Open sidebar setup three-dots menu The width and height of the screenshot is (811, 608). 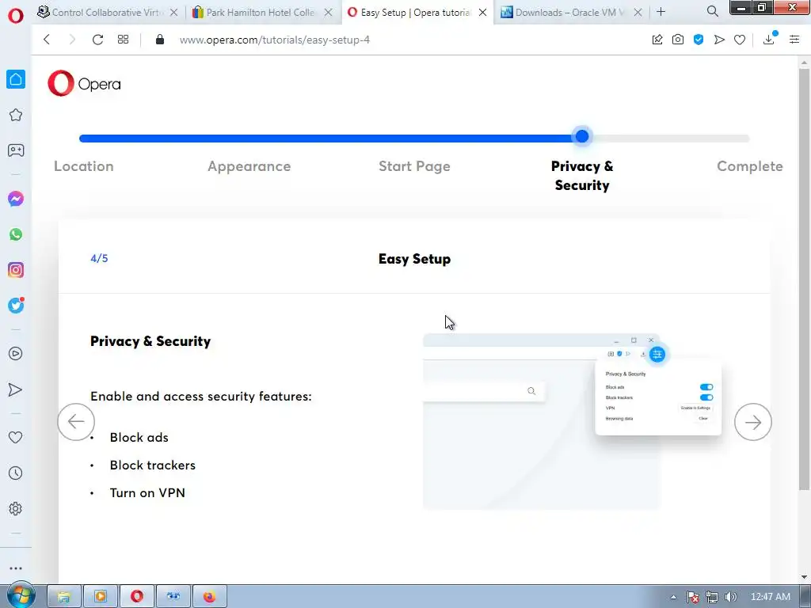[x=16, y=568]
